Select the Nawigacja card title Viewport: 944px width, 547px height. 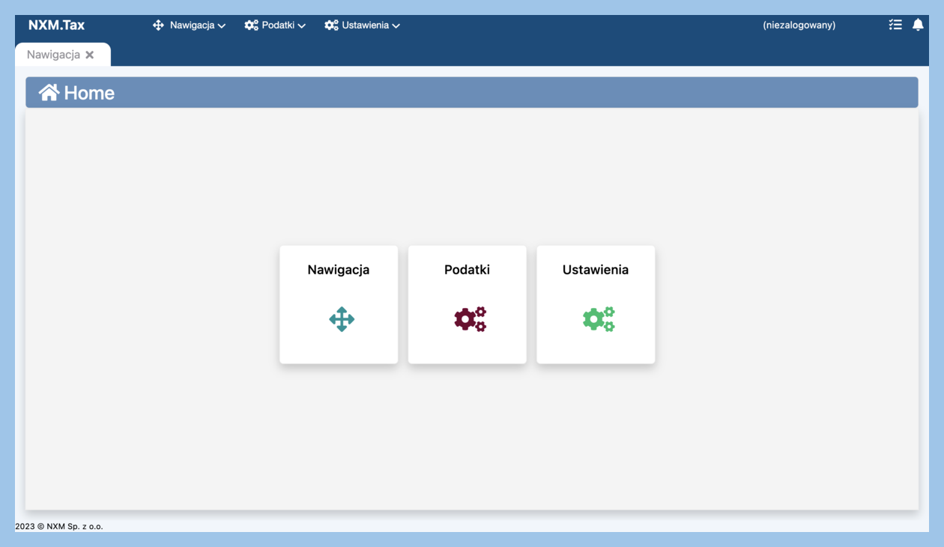(x=338, y=270)
